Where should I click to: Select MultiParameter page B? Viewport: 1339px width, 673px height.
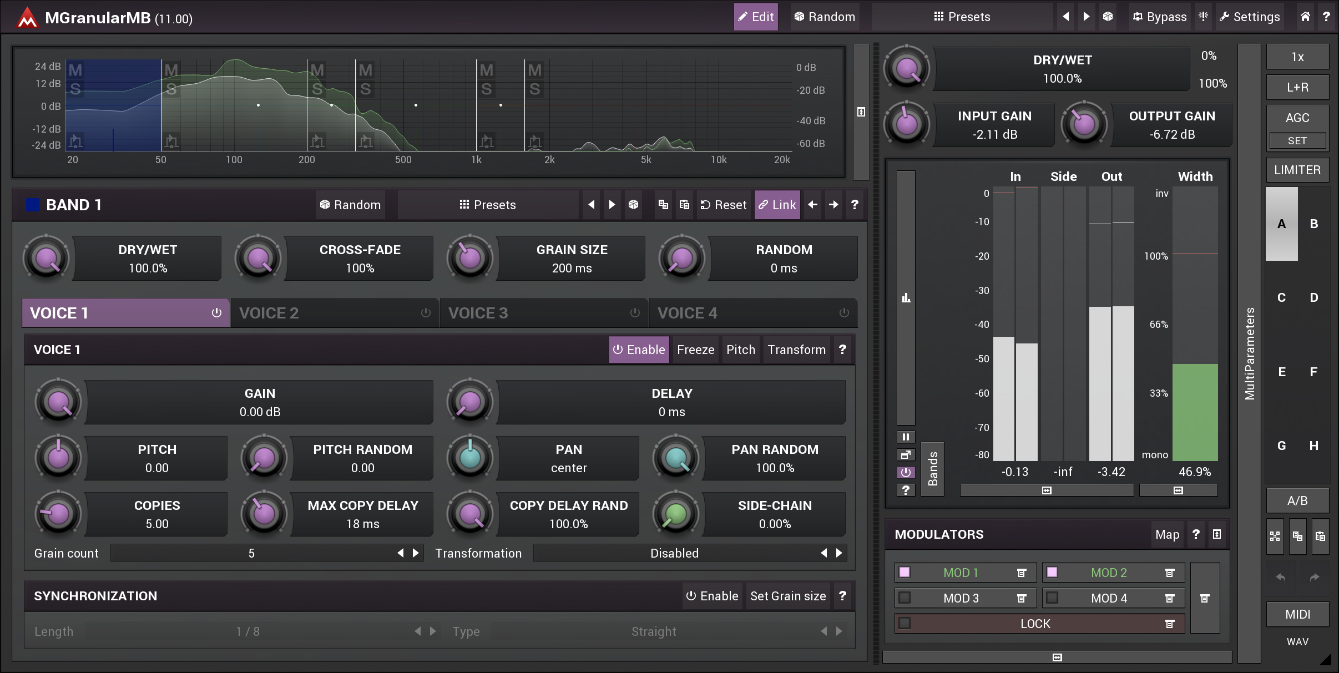(x=1313, y=224)
